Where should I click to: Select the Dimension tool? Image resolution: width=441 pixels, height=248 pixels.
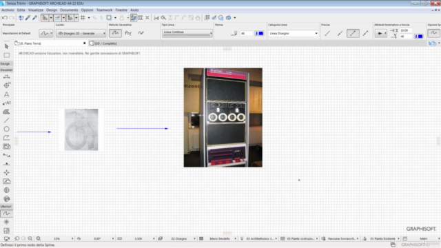click(x=6, y=76)
